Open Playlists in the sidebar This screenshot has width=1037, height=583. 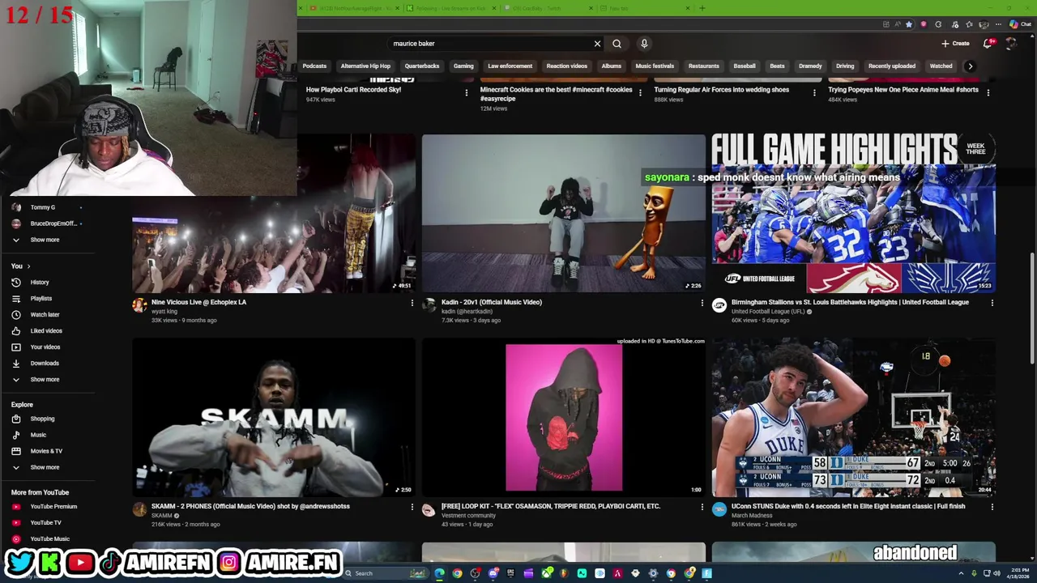click(x=41, y=299)
